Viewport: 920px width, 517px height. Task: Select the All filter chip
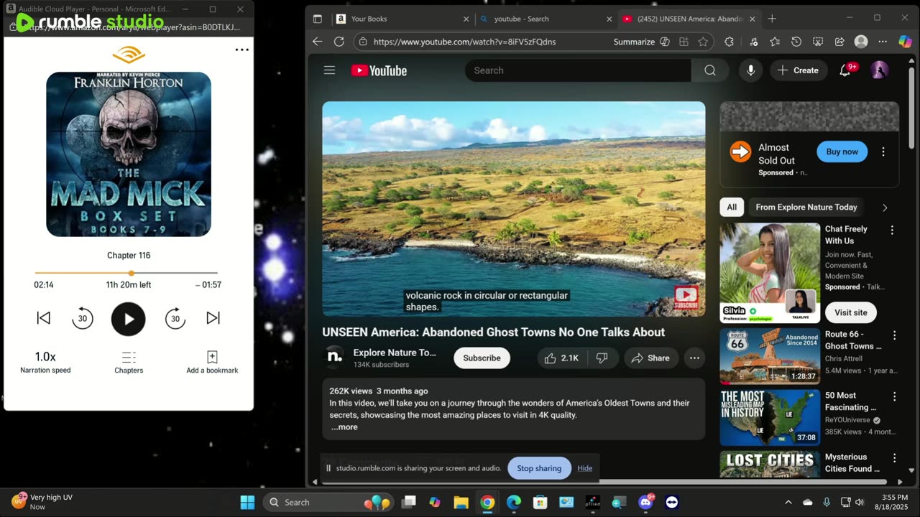pyautogui.click(x=732, y=207)
